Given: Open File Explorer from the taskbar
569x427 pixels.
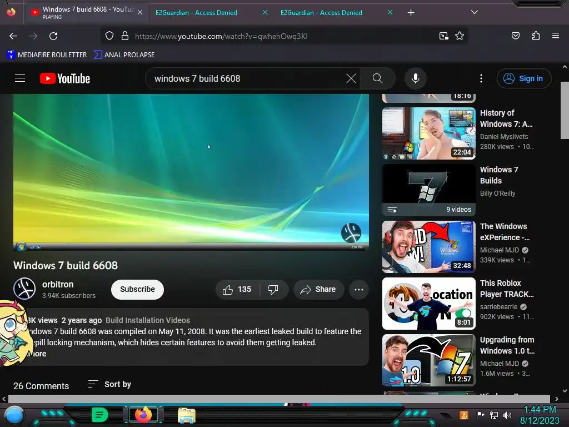Looking at the screenshot, I should tap(187, 415).
